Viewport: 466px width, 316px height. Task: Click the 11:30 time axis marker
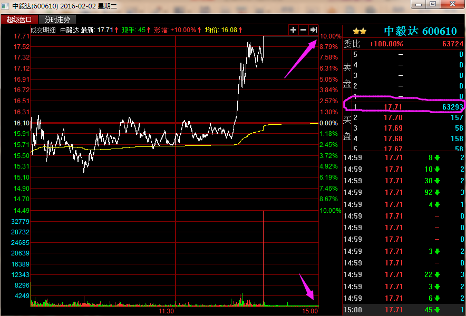(167, 311)
